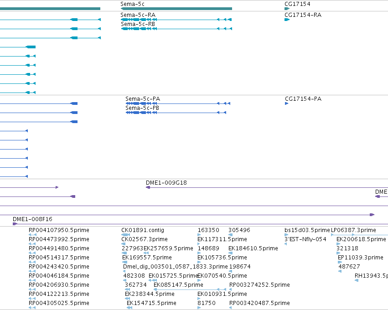This screenshot has height=310, width=388.
Task: Select Dmel_dig_003501_0587_1833.3prime label
Action: [175, 267]
